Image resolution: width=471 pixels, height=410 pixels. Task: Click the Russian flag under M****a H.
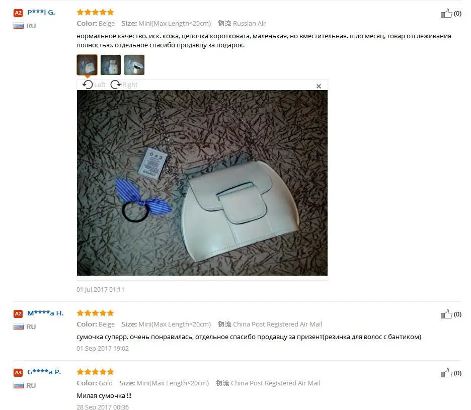(18, 327)
